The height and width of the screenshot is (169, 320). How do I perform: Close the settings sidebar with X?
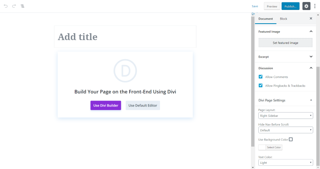pyautogui.click(x=311, y=18)
